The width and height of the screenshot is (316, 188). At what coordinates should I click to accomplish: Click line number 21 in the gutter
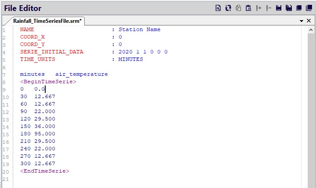click(6, 179)
